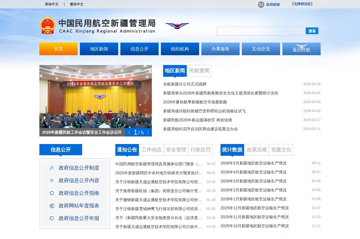Open notice about 雪域神鹰飞行俱乐部
360x239 pixels.
(x=159, y=209)
